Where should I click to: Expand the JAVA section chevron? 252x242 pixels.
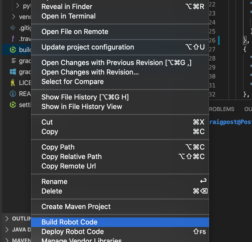click(7, 229)
